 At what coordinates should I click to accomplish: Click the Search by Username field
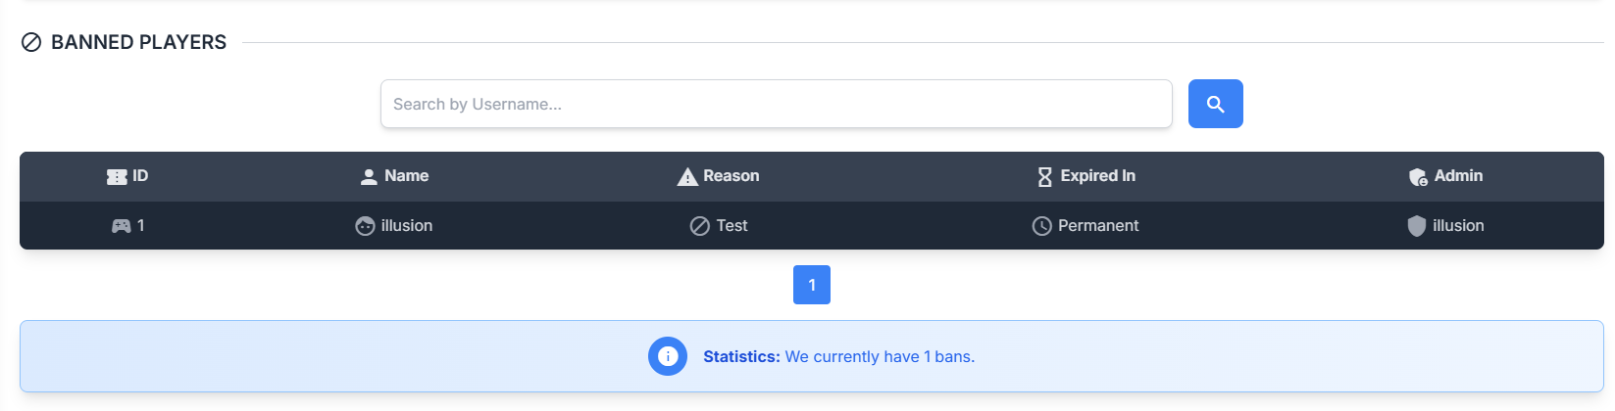(x=776, y=104)
